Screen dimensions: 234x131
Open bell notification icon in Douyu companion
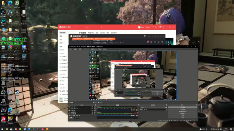click(x=159, y=42)
